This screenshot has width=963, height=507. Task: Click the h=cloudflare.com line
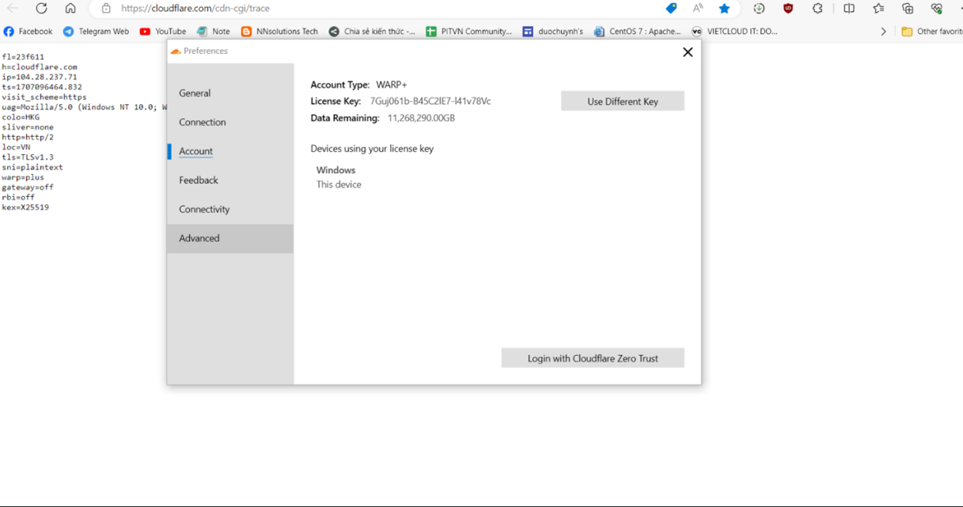(x=40, y=67)
